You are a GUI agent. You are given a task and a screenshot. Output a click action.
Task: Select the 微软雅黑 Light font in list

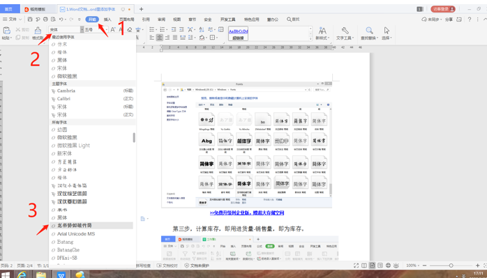tap(73, 146)
